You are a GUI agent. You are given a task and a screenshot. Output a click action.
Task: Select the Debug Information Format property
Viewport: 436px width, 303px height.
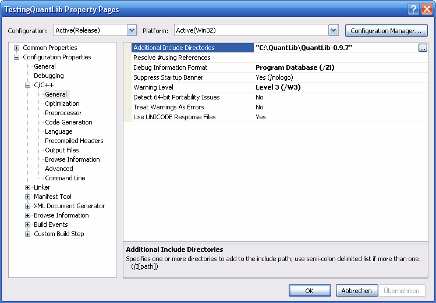coord(193,67)
